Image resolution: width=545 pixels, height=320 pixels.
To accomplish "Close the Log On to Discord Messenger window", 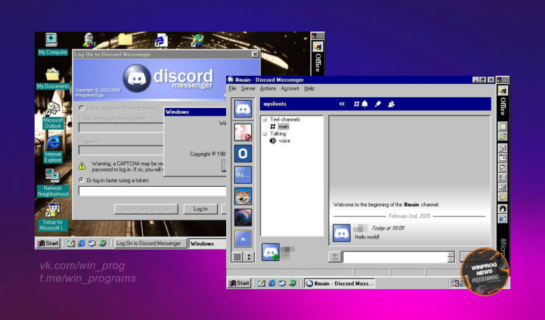I will point(255,54).
